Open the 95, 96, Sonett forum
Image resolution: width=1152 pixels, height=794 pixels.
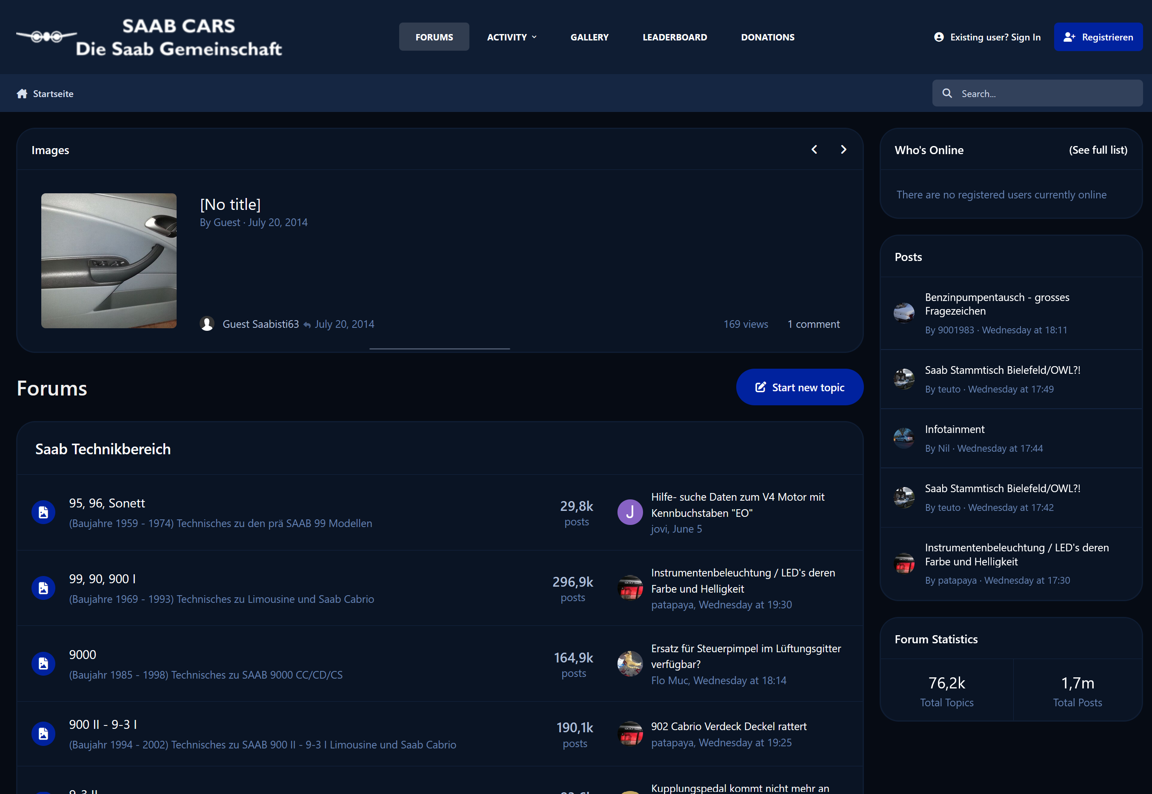[107, 503]
